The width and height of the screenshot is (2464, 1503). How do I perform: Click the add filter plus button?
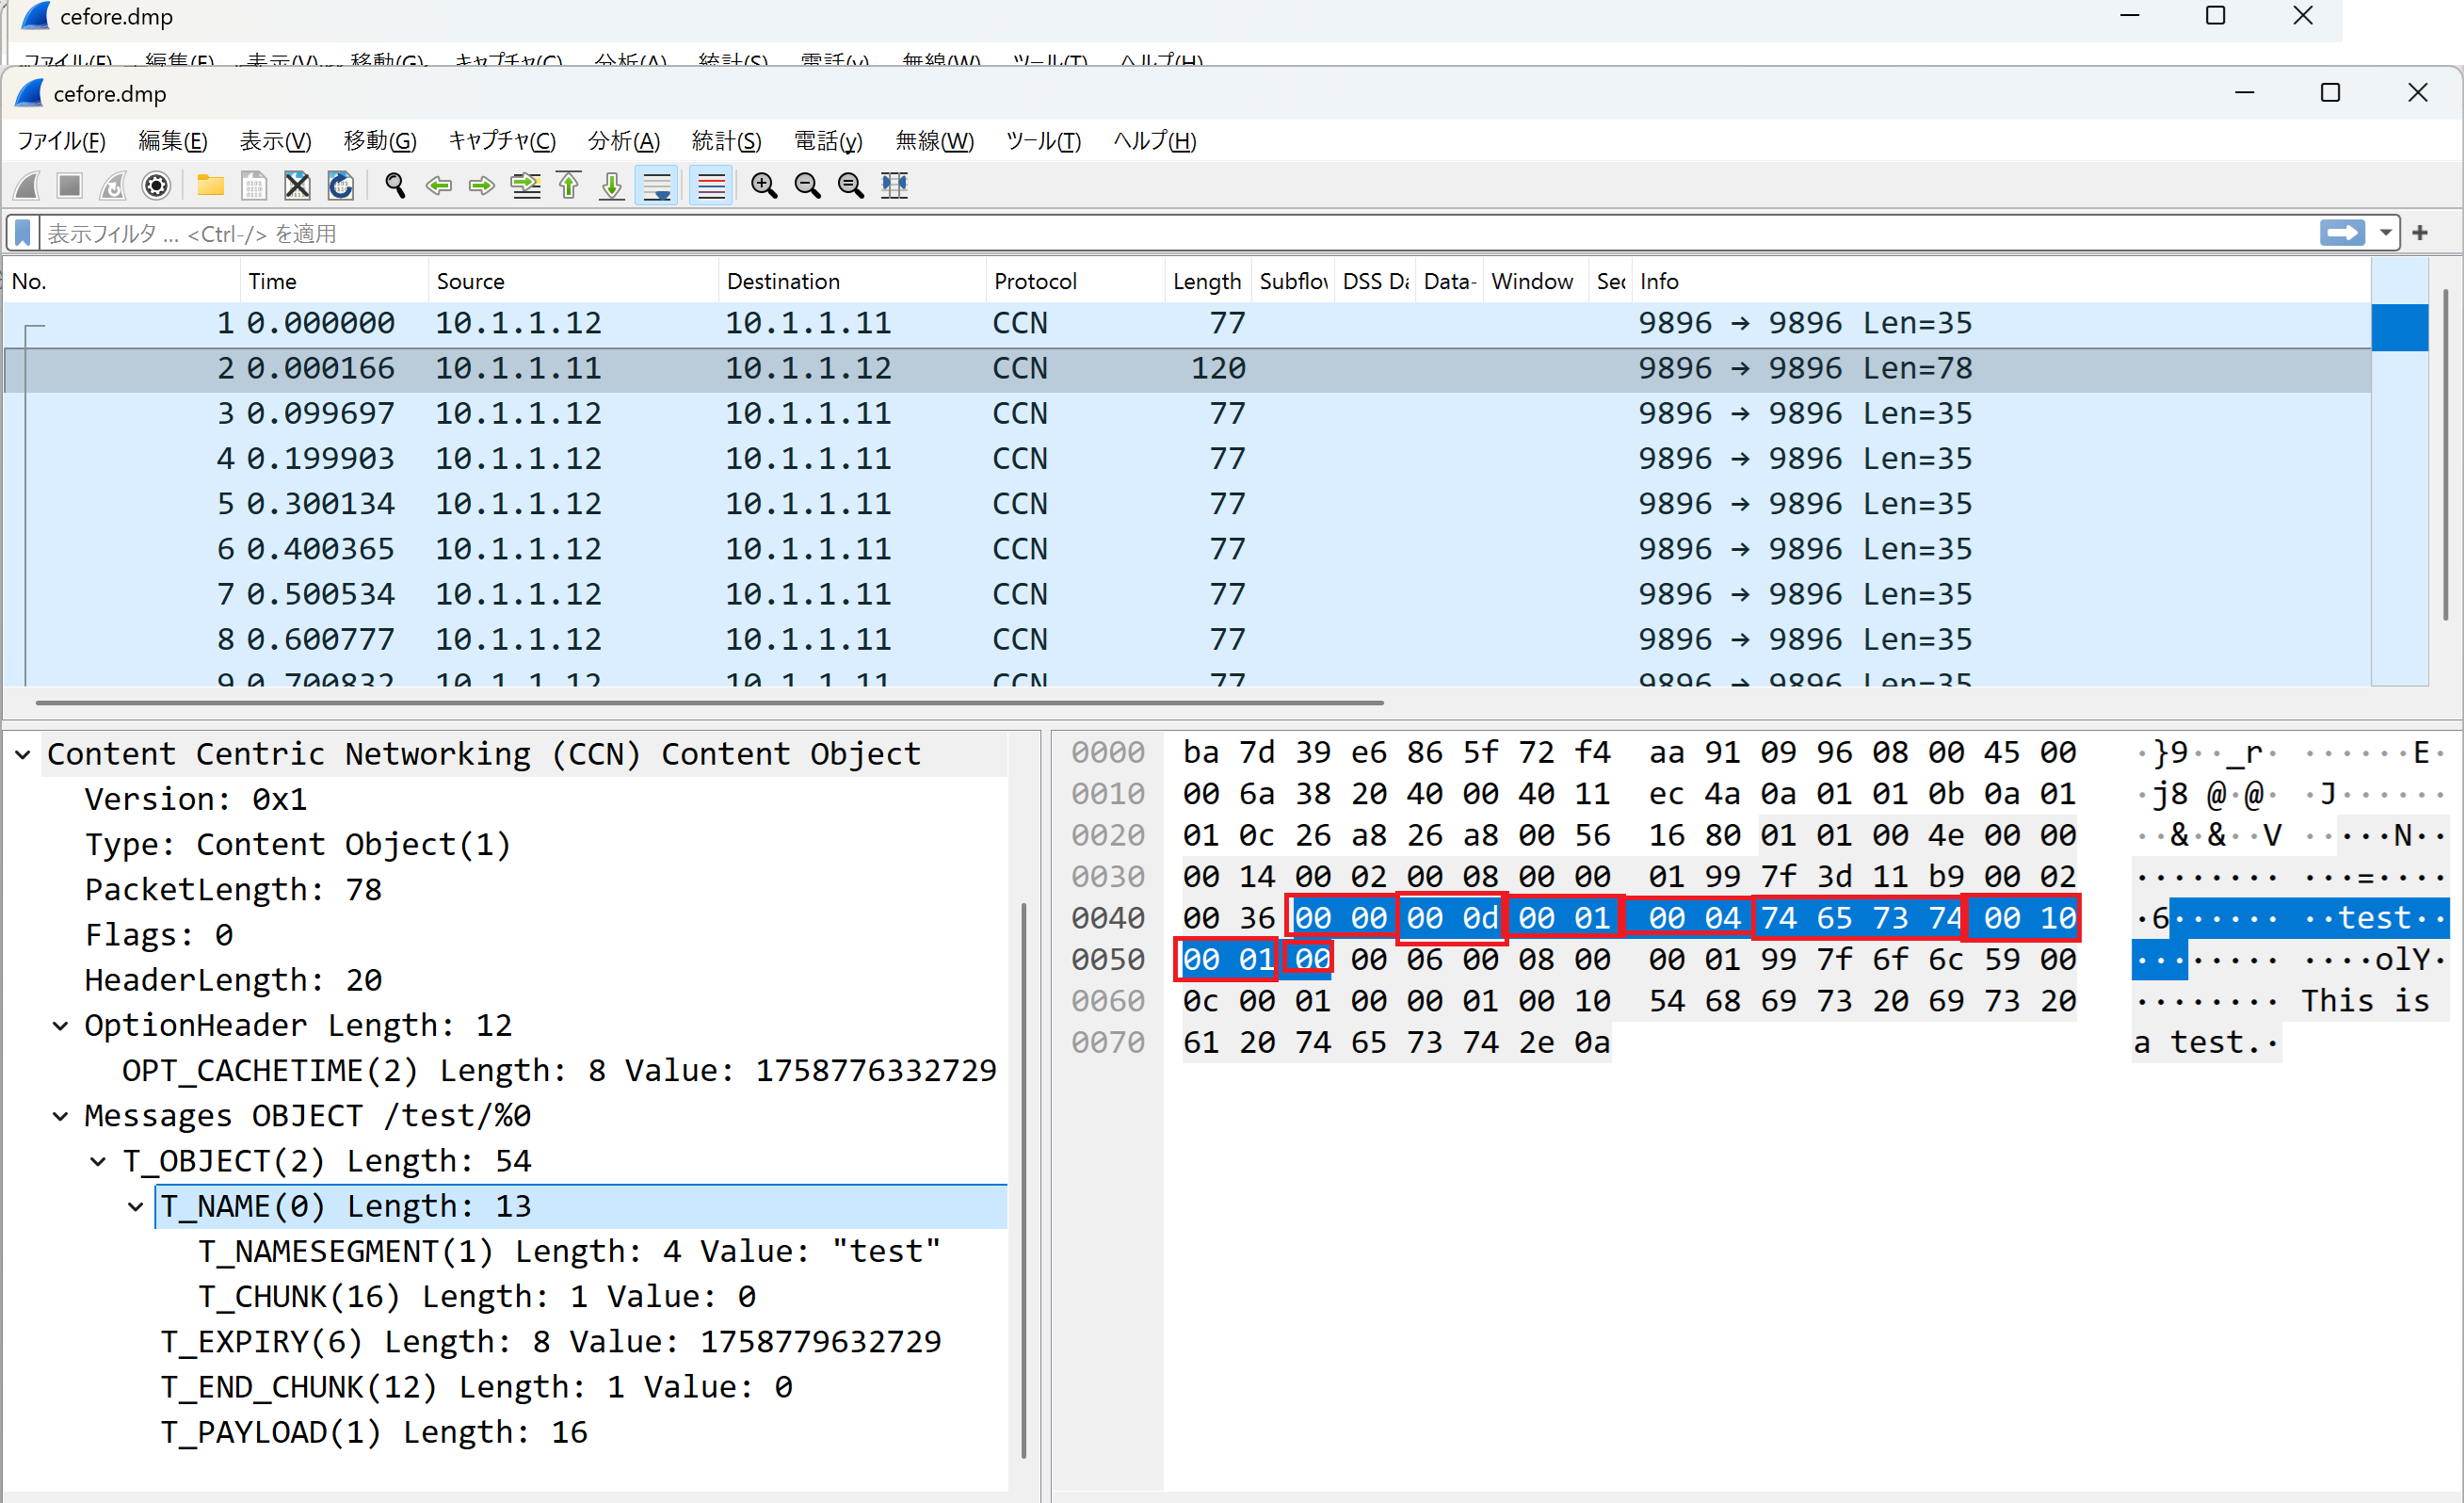[x=2420, y=233]
